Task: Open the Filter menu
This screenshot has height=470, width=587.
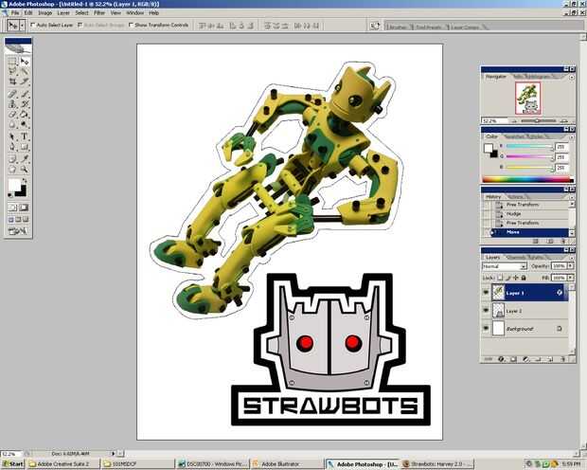Action: coord(99,13)
